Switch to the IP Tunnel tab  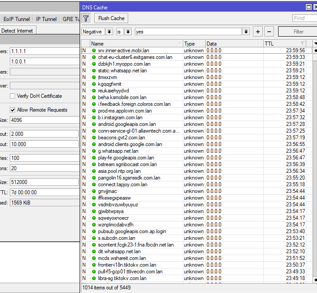click(46, 19)
